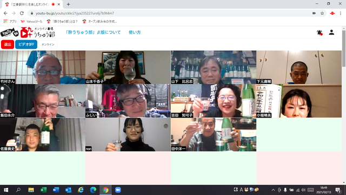Select the 吉田 知可子 video tile
This screenshot has width=346, height=195.
(x=214, y=101)
